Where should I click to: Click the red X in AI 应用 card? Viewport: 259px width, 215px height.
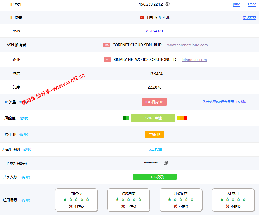tap(227, 206)
